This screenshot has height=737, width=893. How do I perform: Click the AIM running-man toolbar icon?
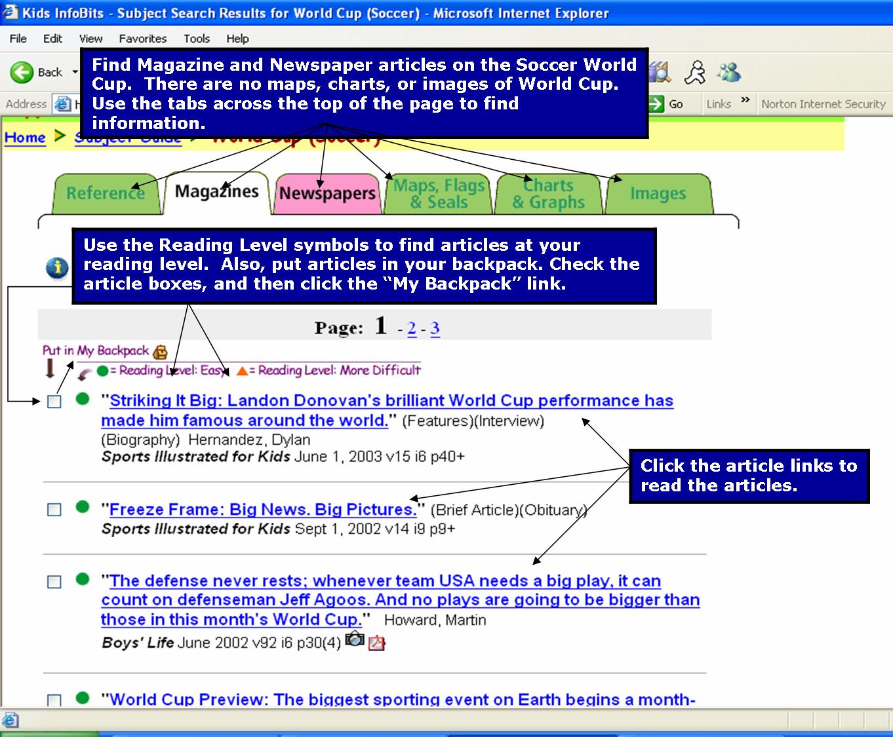[x=695, y=72]
